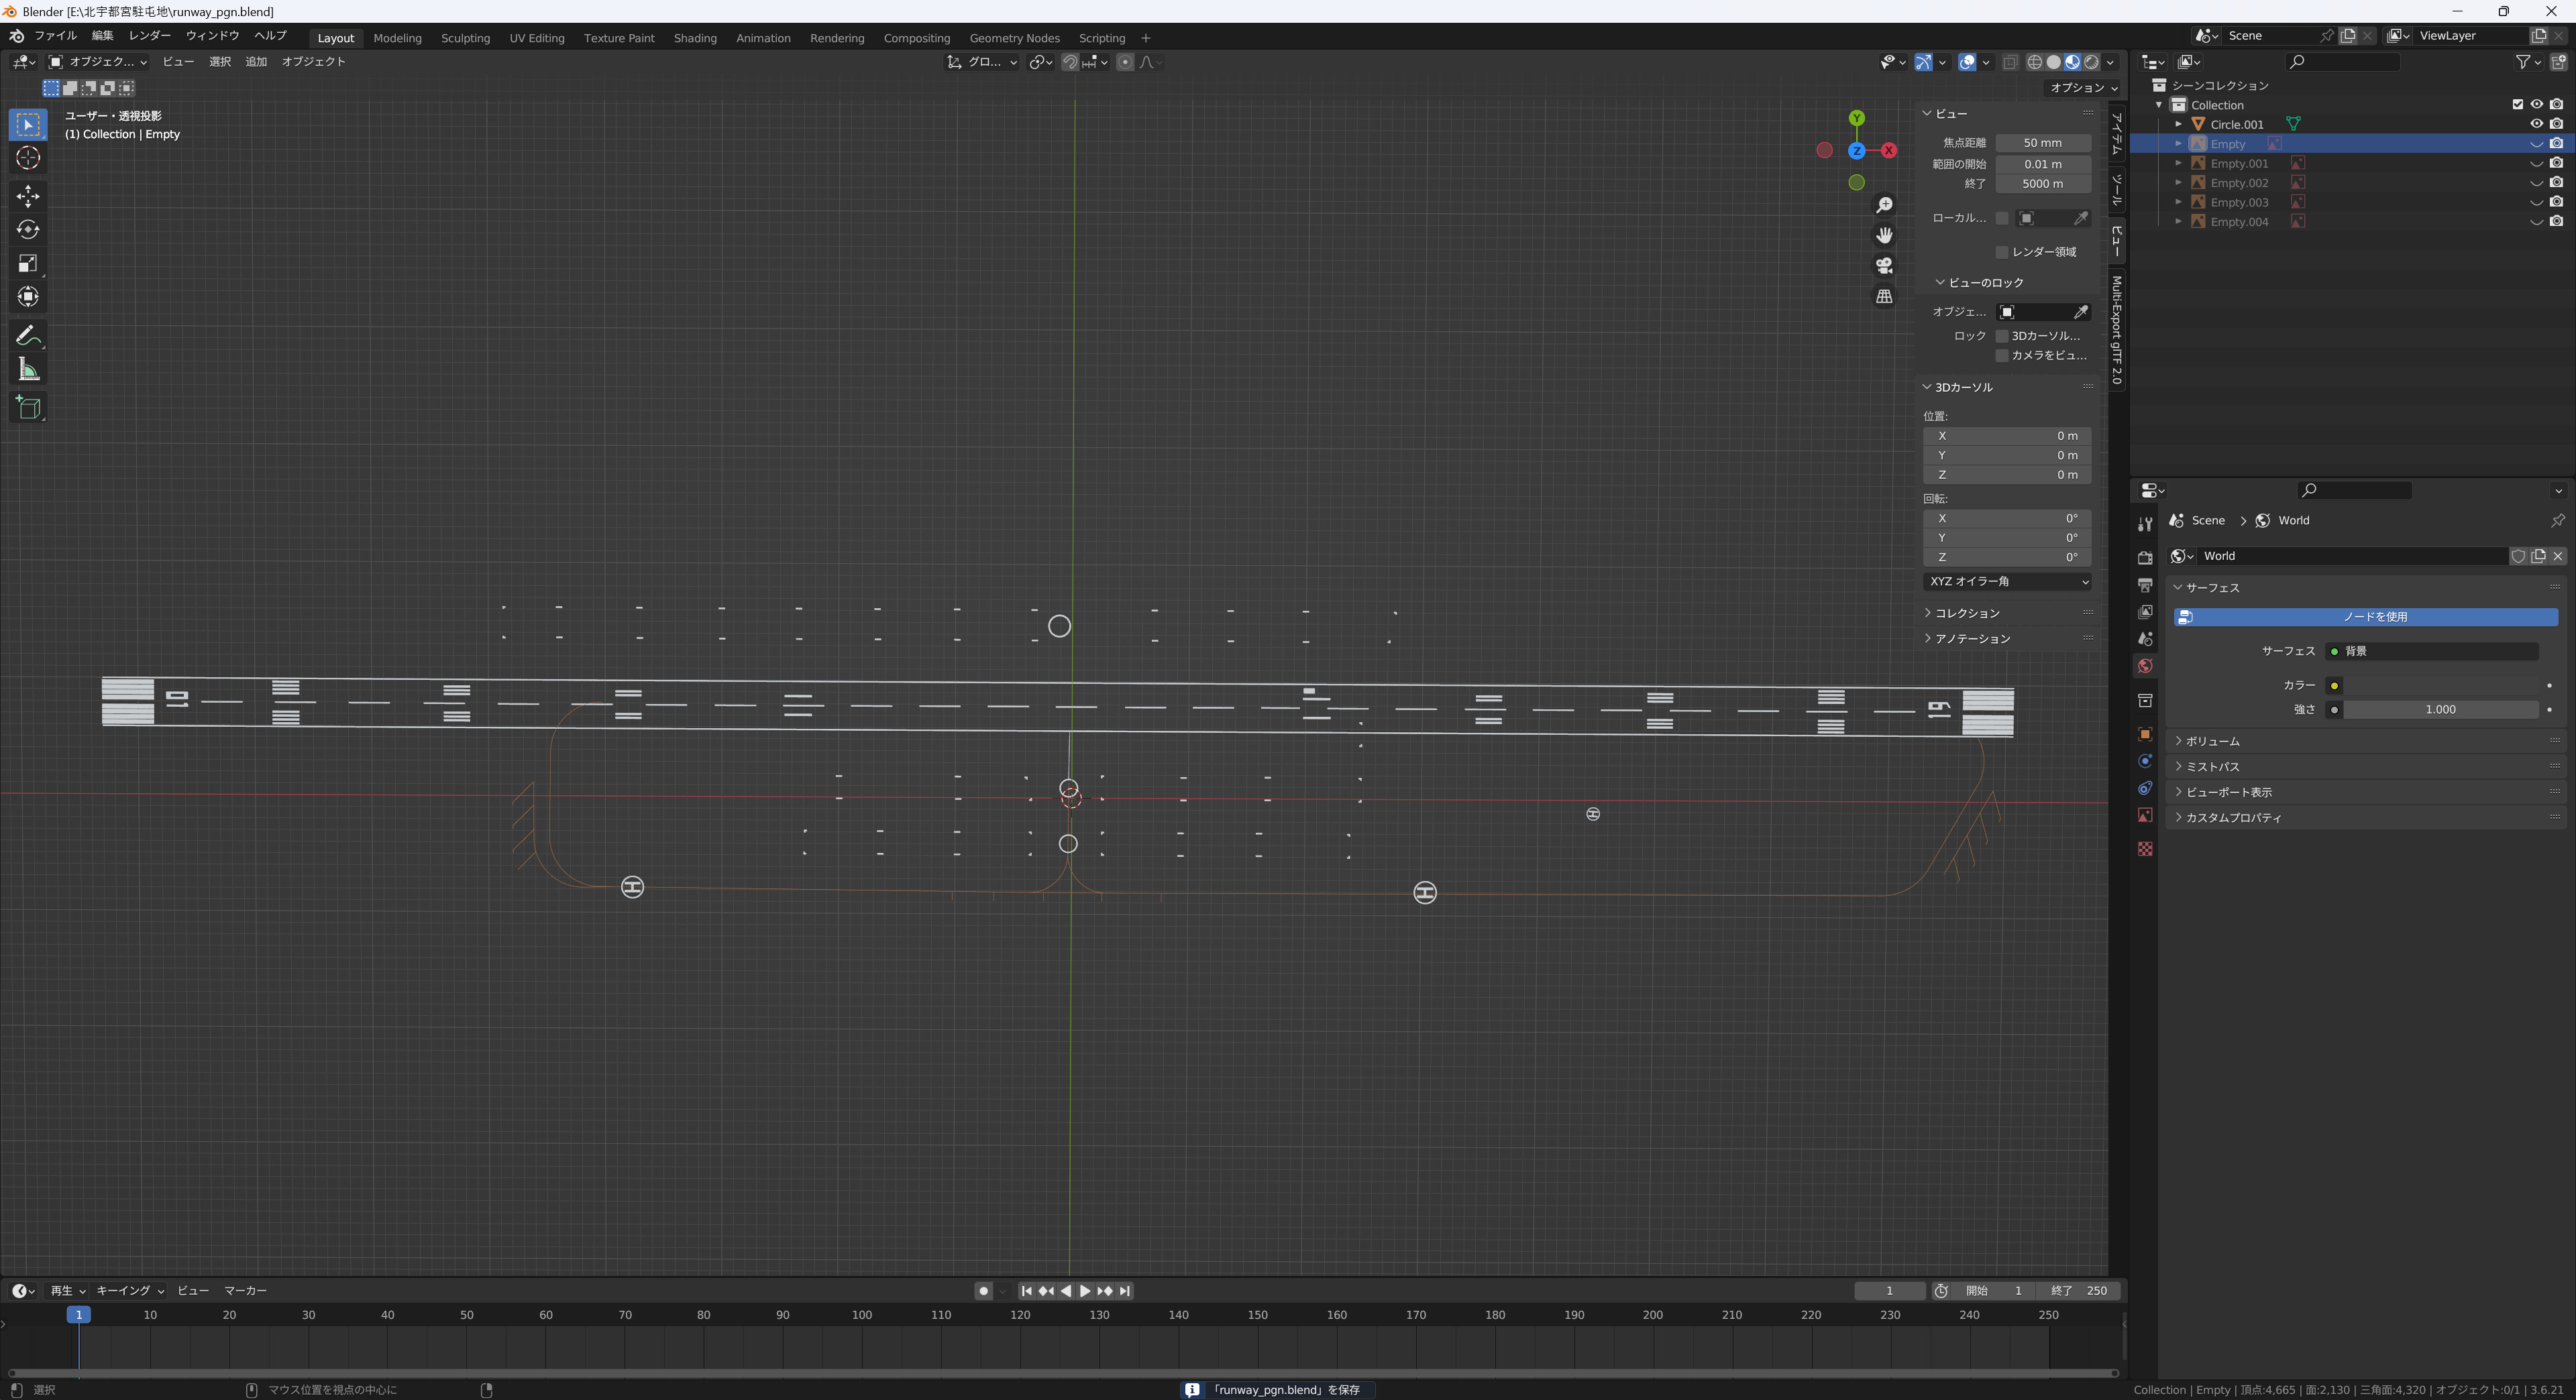The height and width of the screenshot is (1400, 2576).
Task: Activate the Transform tool
Action: pos(28,297)
